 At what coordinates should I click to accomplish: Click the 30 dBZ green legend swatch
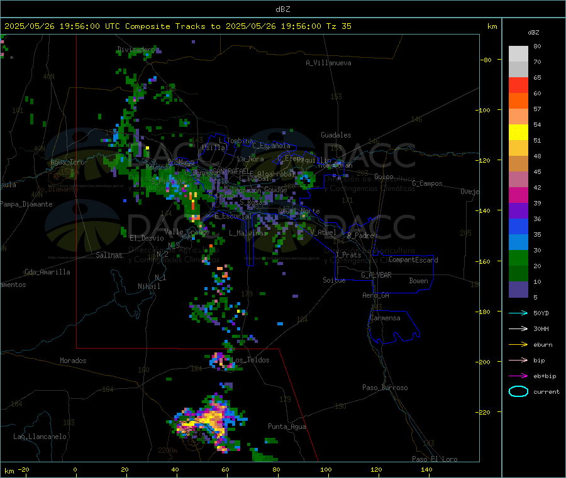click(x=518, y=258)
